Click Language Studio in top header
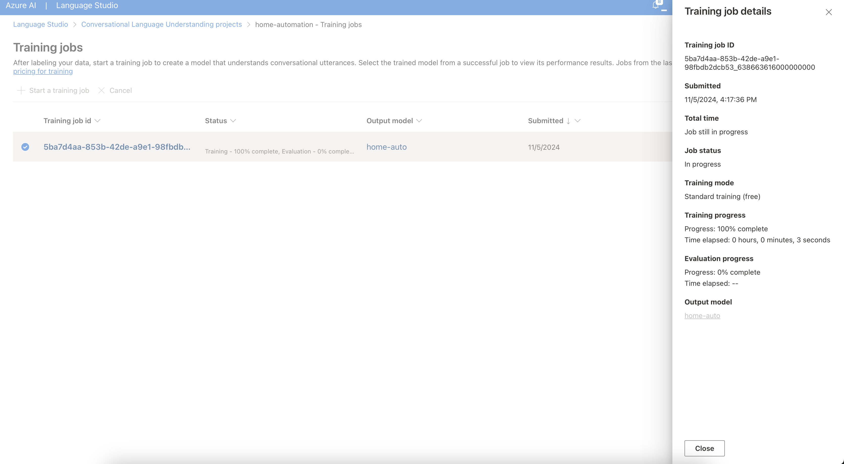 point(87,6)
